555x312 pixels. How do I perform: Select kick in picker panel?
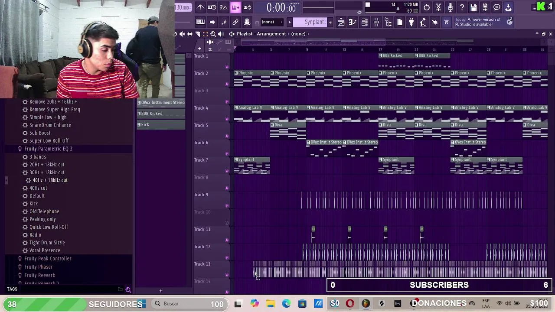(x=161, y=125)
